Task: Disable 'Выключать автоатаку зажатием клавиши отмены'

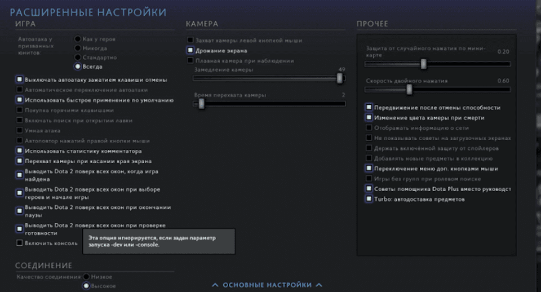Action: [20, 80]
